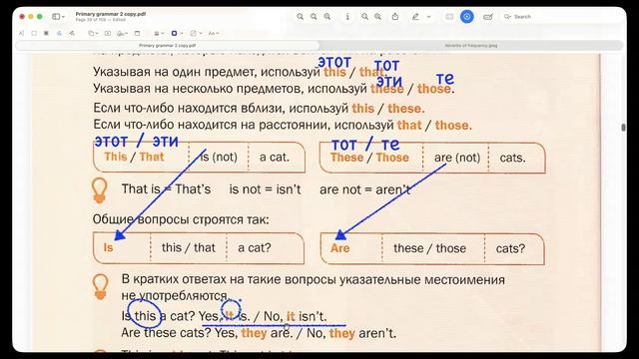Open the Shapes dropdown in the markup toolbar
This screenshot has width=639, height=359.
point(93,33)
